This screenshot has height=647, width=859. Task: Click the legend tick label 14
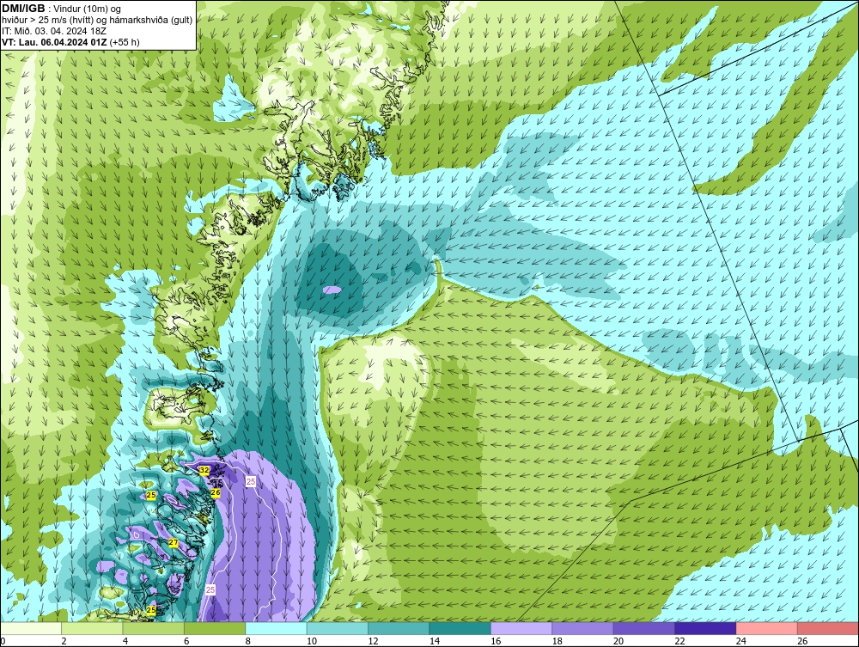click(434, 641)
